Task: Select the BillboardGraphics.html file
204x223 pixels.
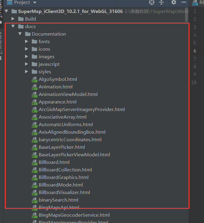Action: [63, 177]
